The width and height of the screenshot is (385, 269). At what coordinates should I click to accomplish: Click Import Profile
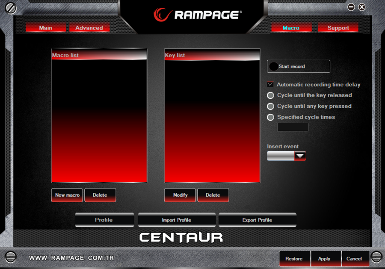(x=177, y=220)
